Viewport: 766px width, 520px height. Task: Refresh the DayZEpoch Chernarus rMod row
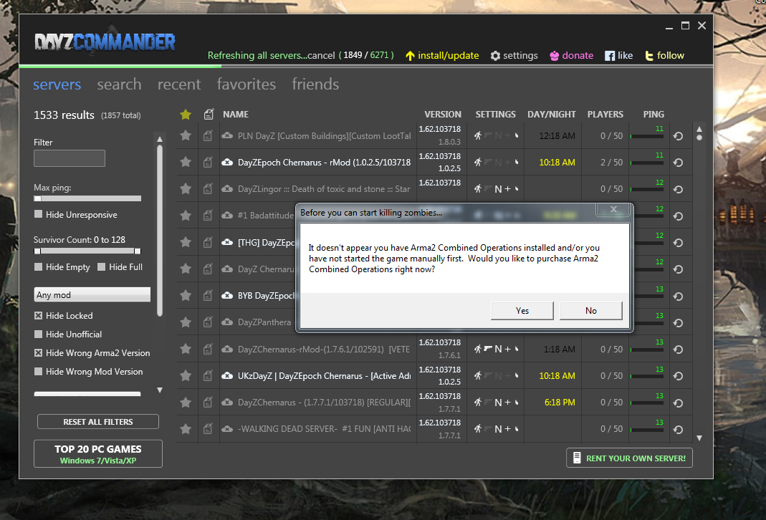pyautogui.click(x=678, y=162)
